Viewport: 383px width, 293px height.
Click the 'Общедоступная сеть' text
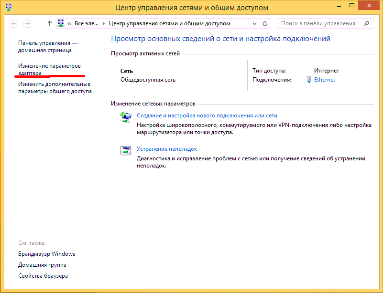148,80
